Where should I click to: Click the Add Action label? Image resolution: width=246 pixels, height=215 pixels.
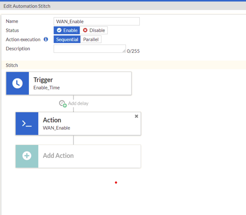click(58, 156)
